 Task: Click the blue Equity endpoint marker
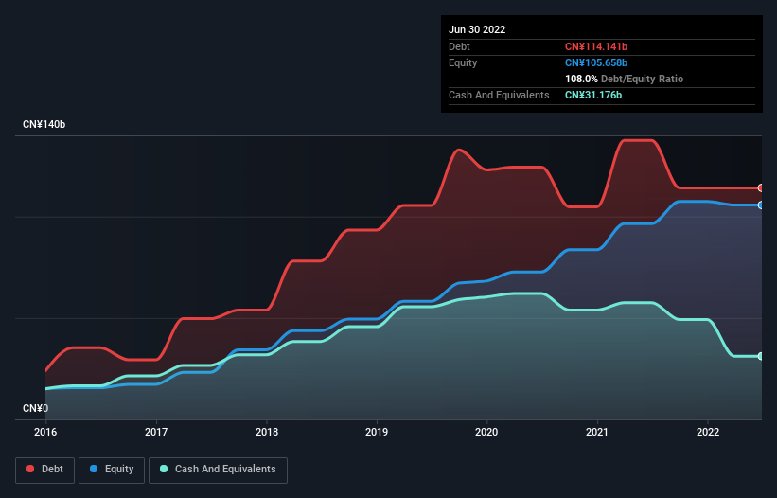click(761, 205)
